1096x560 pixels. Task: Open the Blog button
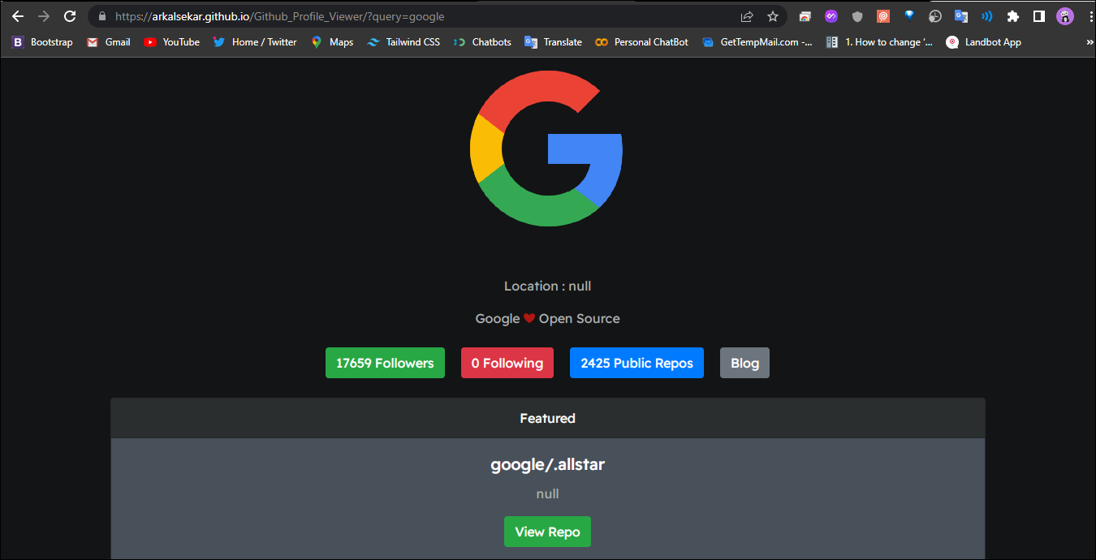click(744, 363)
